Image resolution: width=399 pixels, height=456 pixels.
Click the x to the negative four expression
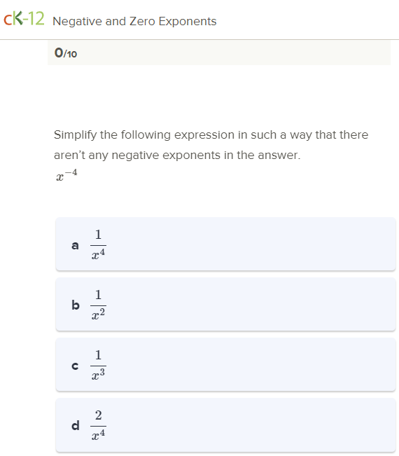pyautogui.click(x=66, y=175)
